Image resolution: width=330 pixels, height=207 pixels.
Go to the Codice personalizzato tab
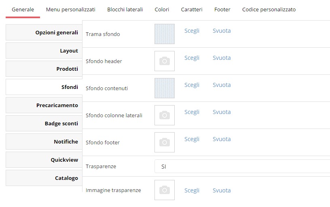[x=269, y=9]
